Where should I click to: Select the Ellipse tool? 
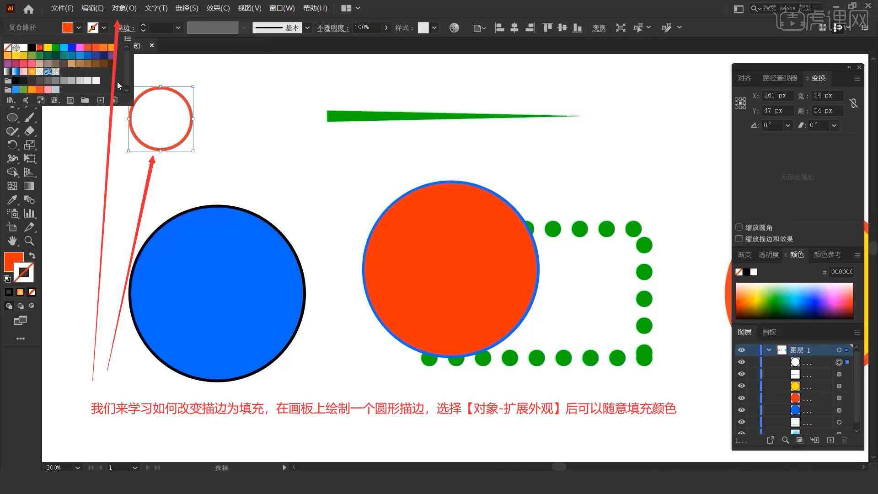pyautogui.click(x=12, y=118)
